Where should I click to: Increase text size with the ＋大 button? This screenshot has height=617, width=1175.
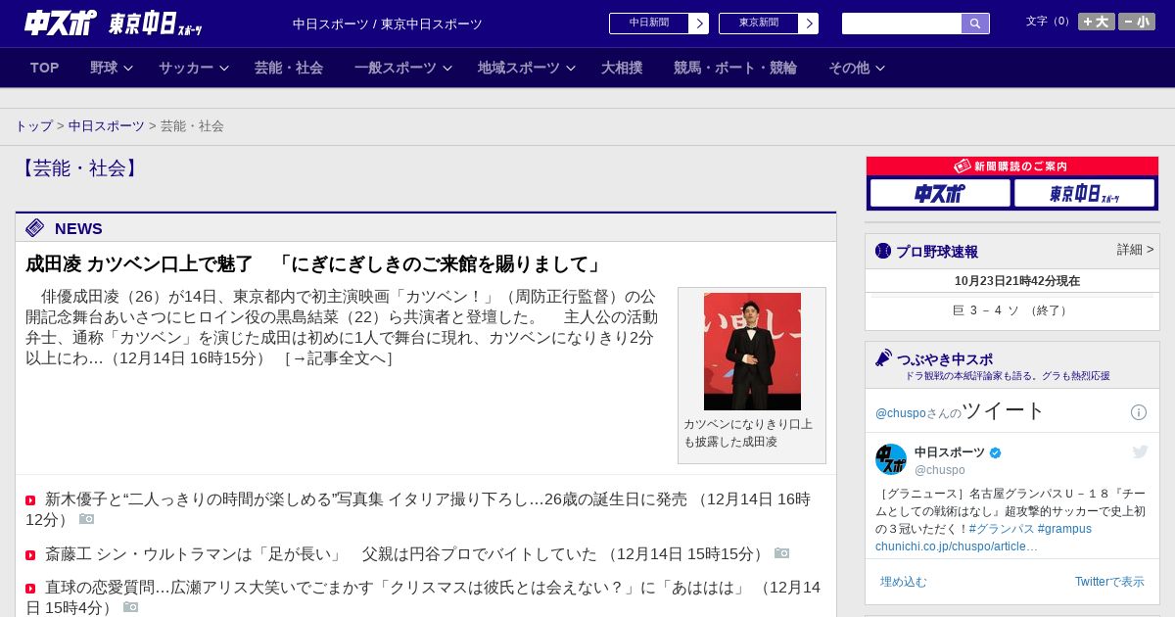click(x=1096, y=22)
